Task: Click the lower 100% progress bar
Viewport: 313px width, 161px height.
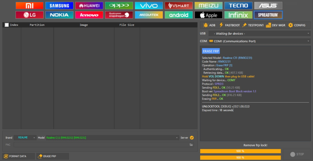Action: click(240, 157)
